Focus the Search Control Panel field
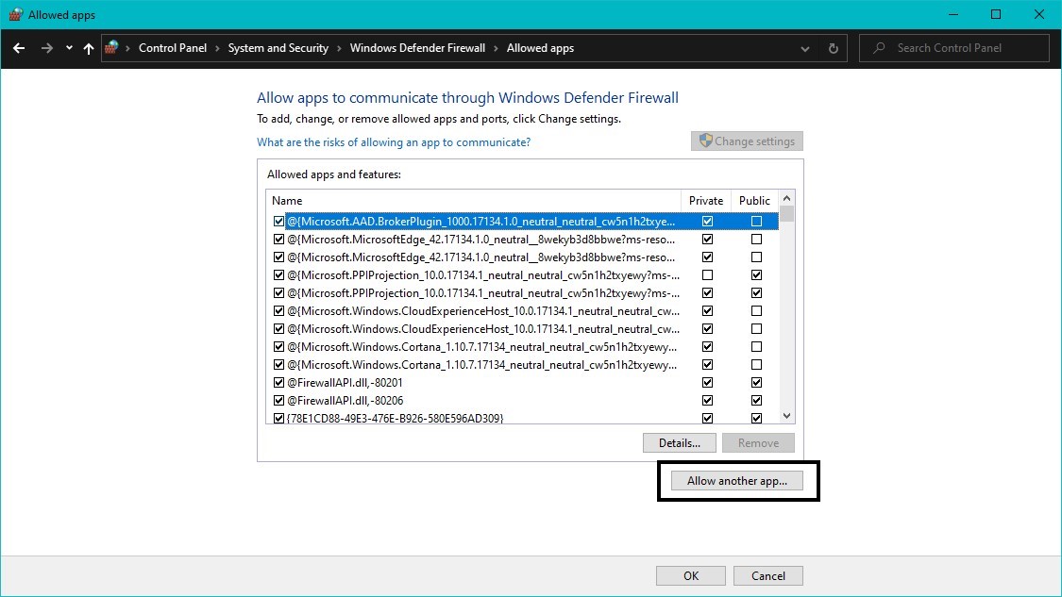Screen dimensions: 1062x597 coord(954,48)
